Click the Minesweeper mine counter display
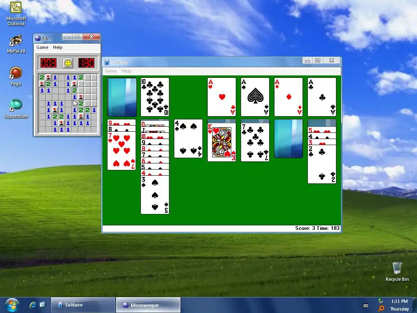 click(48, 63)
